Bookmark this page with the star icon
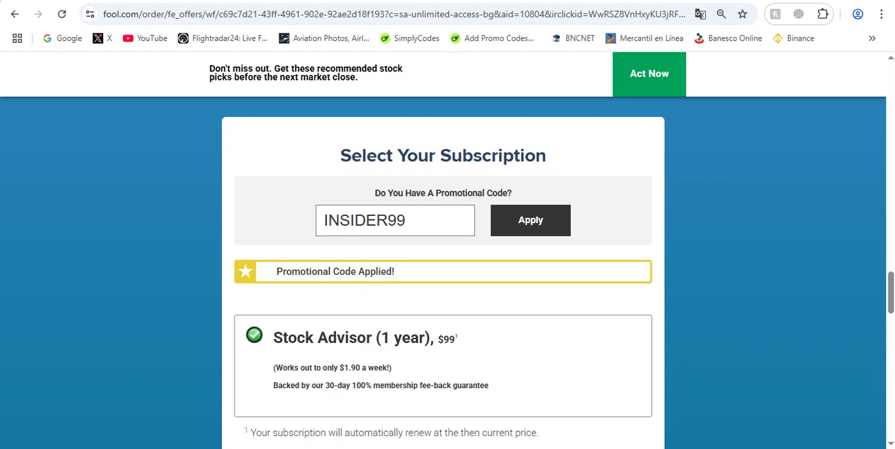 coord(742,14)
